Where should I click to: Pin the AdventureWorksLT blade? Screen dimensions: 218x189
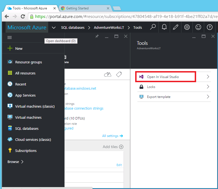click(97, 36)
